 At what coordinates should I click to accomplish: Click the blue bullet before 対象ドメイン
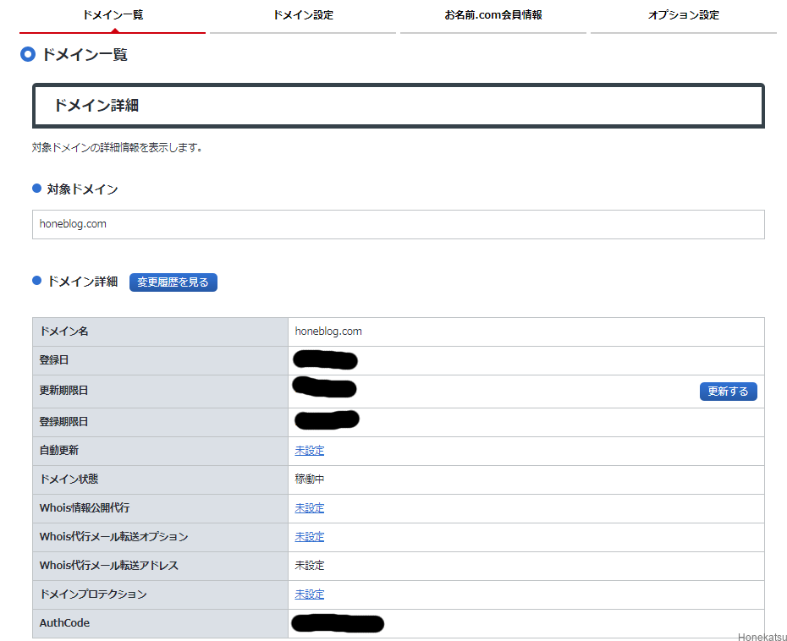pos(36,189)
